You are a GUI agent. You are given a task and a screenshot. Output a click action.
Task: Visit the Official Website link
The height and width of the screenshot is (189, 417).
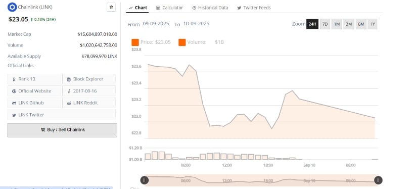pyautogui.click(x=34, y=91)
